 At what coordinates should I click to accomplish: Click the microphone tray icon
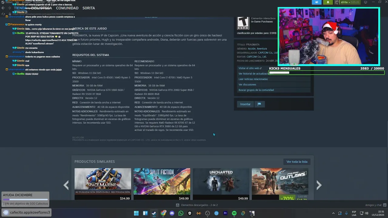[346, 213]
